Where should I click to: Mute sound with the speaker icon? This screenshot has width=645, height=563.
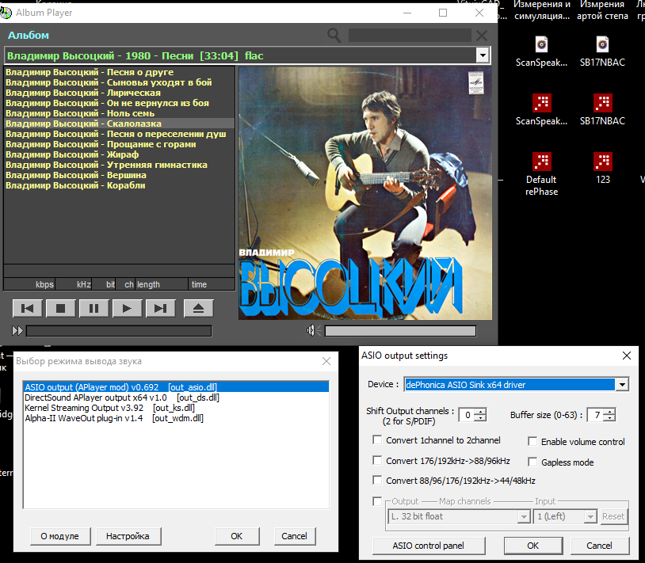pyautogui.click(x=314, y=330)
